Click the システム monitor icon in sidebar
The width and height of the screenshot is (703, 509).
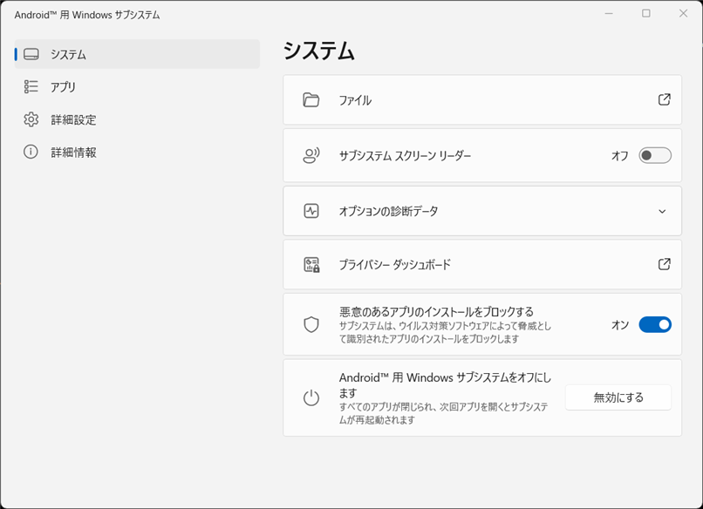(31, 54)
